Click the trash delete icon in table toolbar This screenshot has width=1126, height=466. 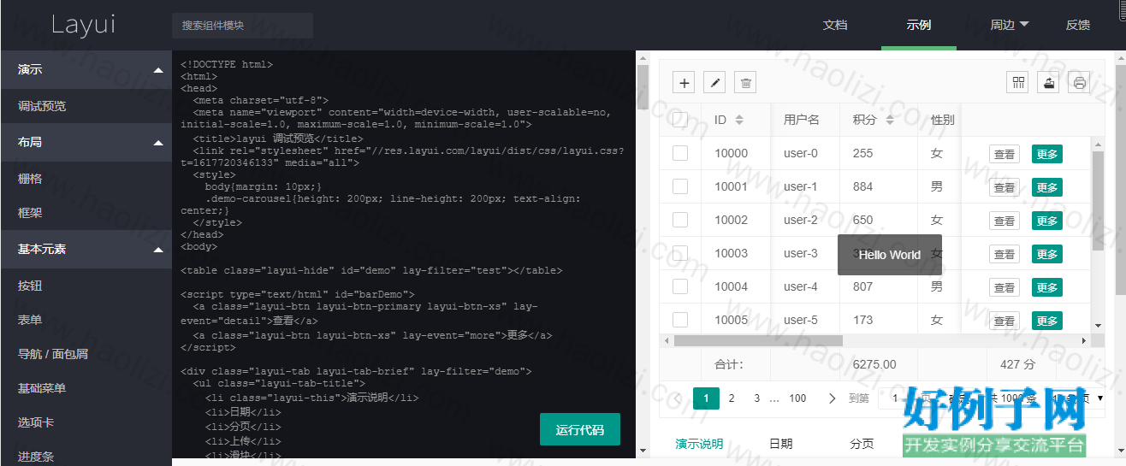point(746,82)
